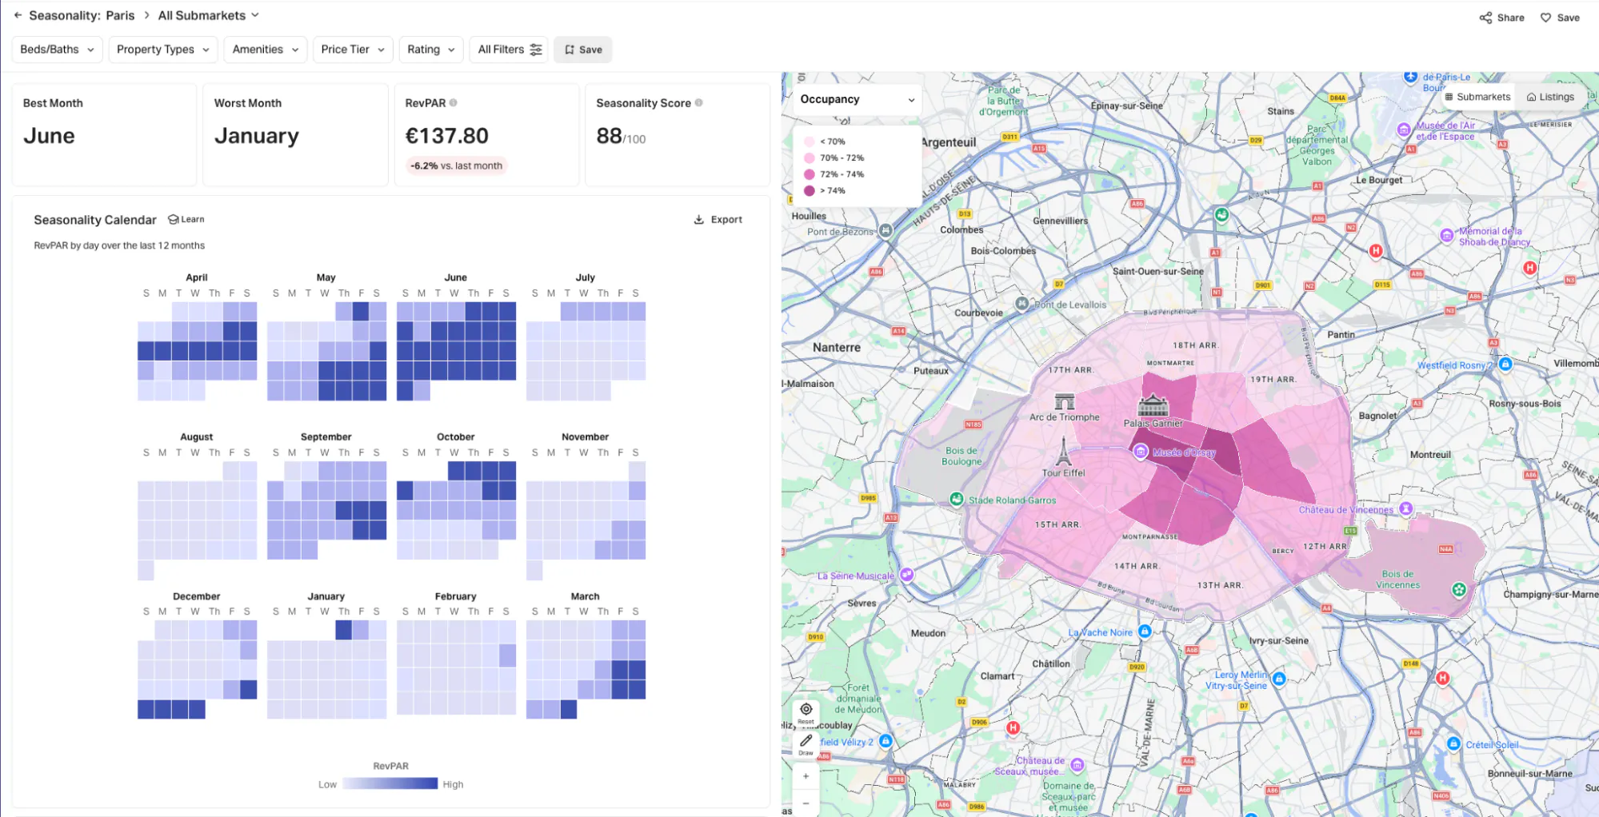Select the above 74% legend swatch

[809, 191]
